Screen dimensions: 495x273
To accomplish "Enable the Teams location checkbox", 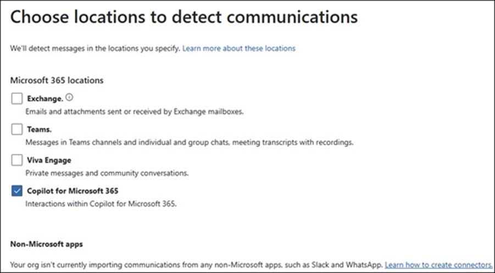I will tap(16, 130).
